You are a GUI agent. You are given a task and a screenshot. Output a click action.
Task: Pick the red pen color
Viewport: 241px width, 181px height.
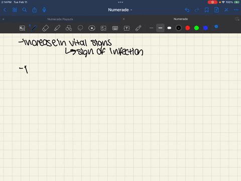188,28
